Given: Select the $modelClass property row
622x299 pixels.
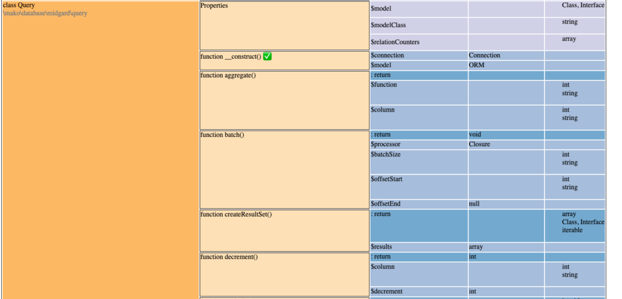Looking at the screenshot, I should [388, 25].
